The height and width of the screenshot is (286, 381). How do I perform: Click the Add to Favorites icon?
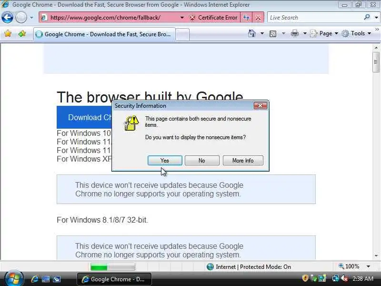coord(22,33)
